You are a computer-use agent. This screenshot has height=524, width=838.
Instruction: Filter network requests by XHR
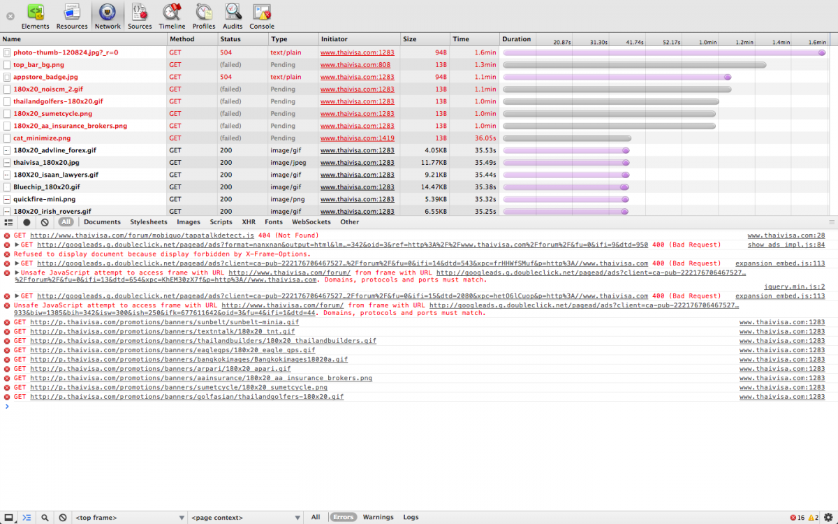coord(249,222)
